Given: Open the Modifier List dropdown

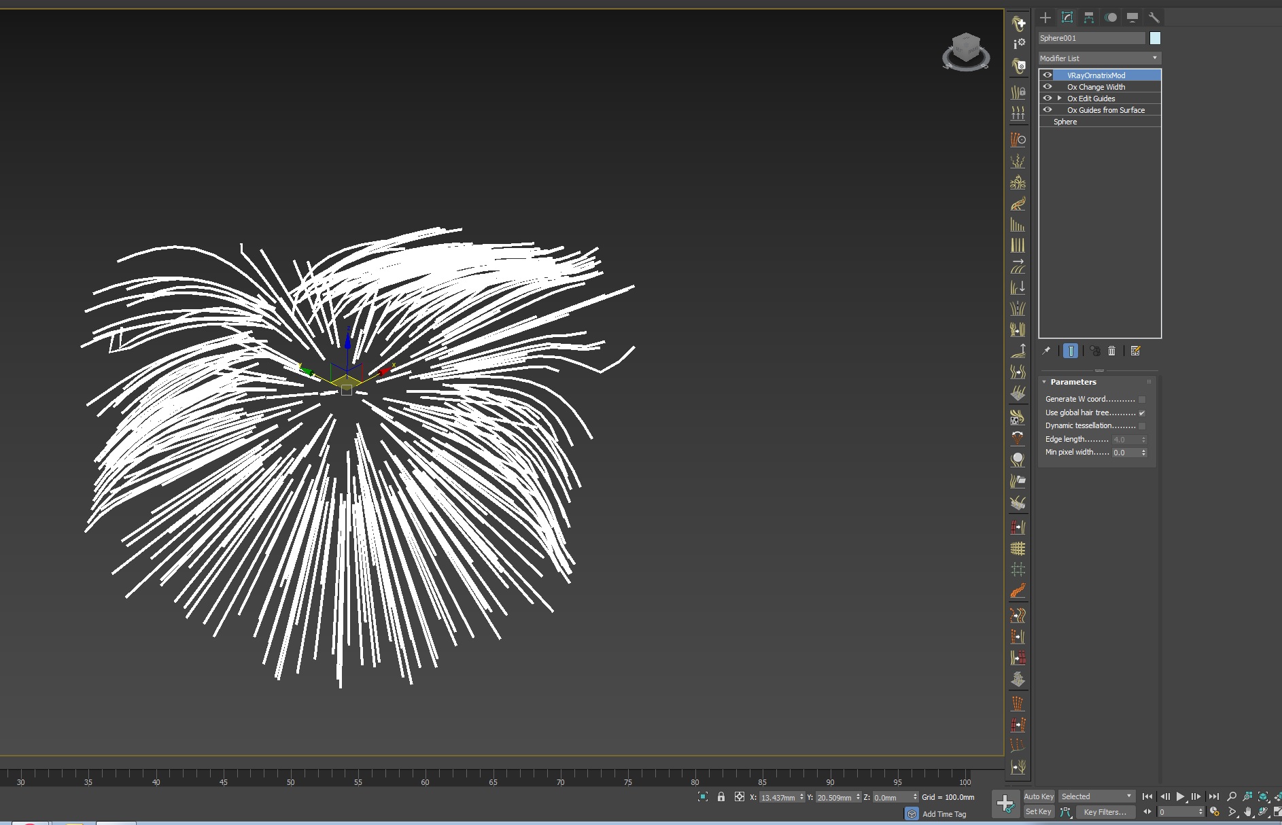Looking at the screenshot, I should pyautogui.click(x=1099, y=58).
